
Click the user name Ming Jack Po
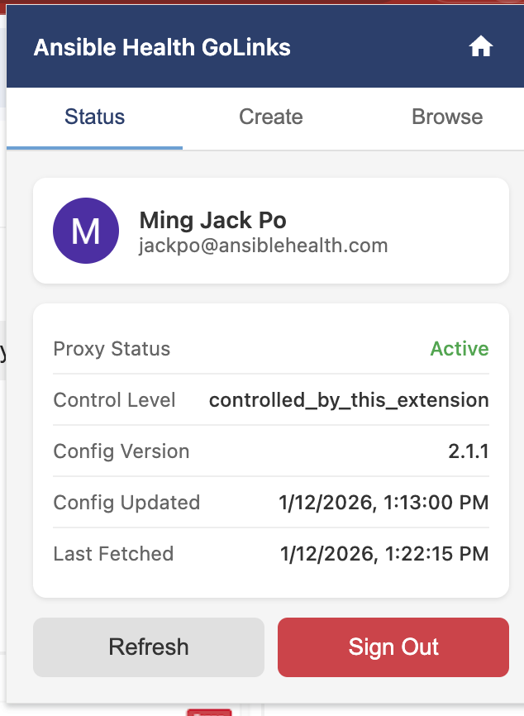pos(212,220)
